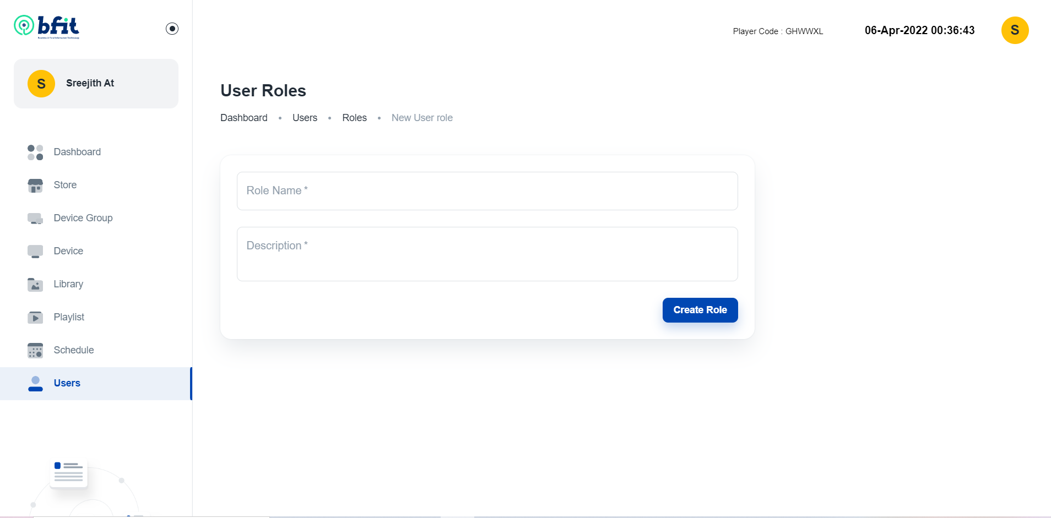Follow the Users breadcrumb link
The width and height of the screenshot is (1051, 518).
click(x=305, y=118)
